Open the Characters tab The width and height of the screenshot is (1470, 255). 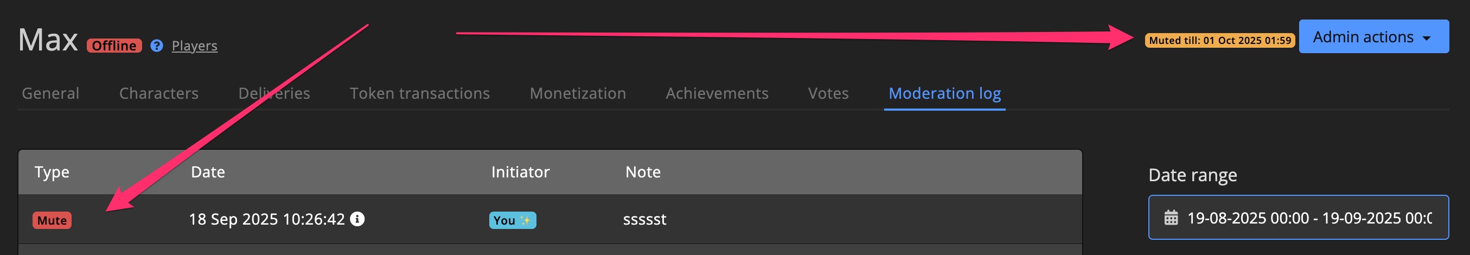158,93
